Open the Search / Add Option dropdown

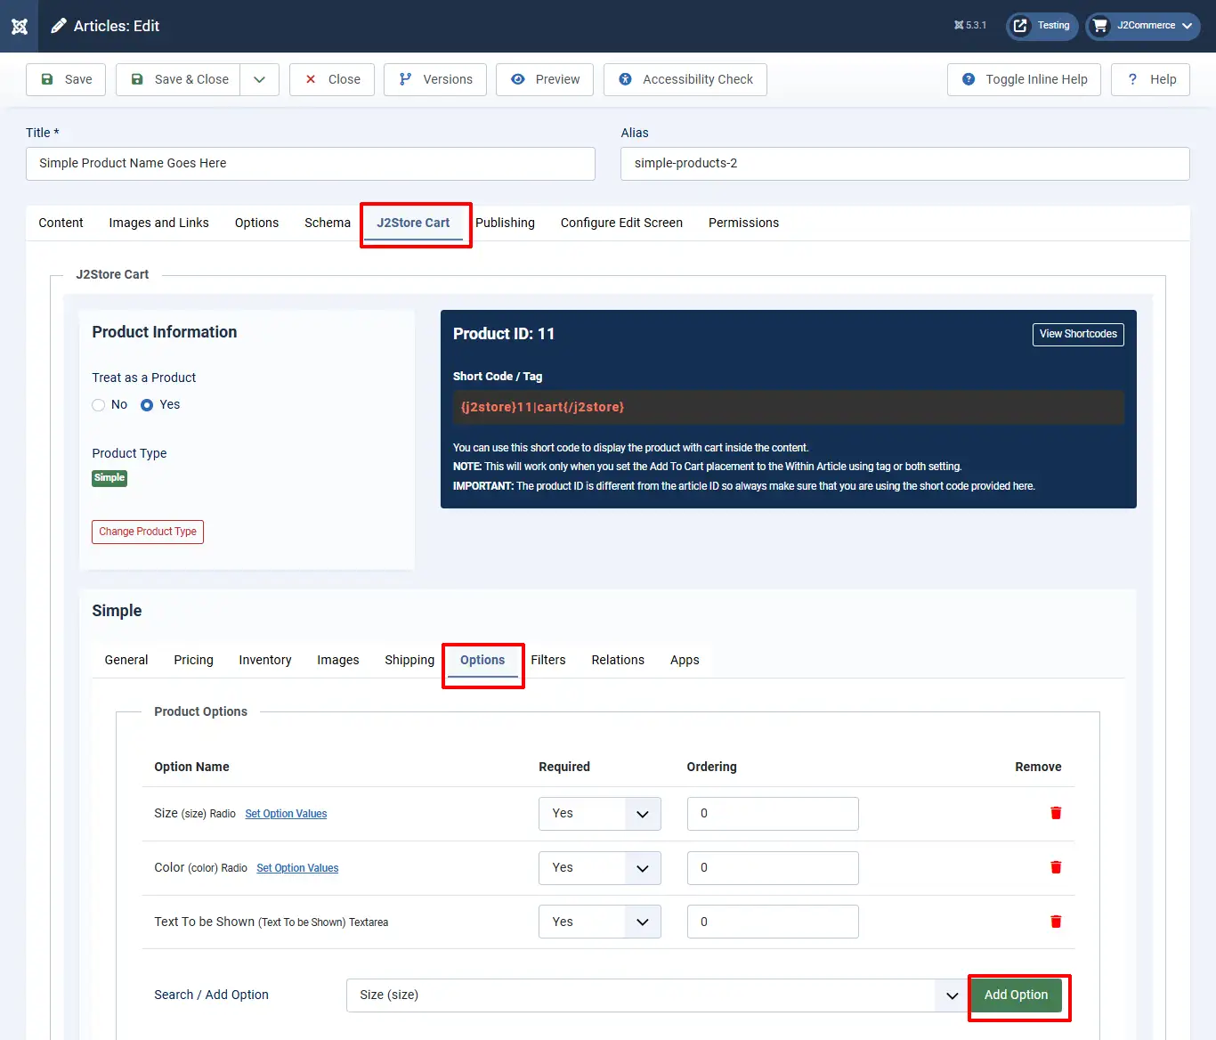coord(658,995)
